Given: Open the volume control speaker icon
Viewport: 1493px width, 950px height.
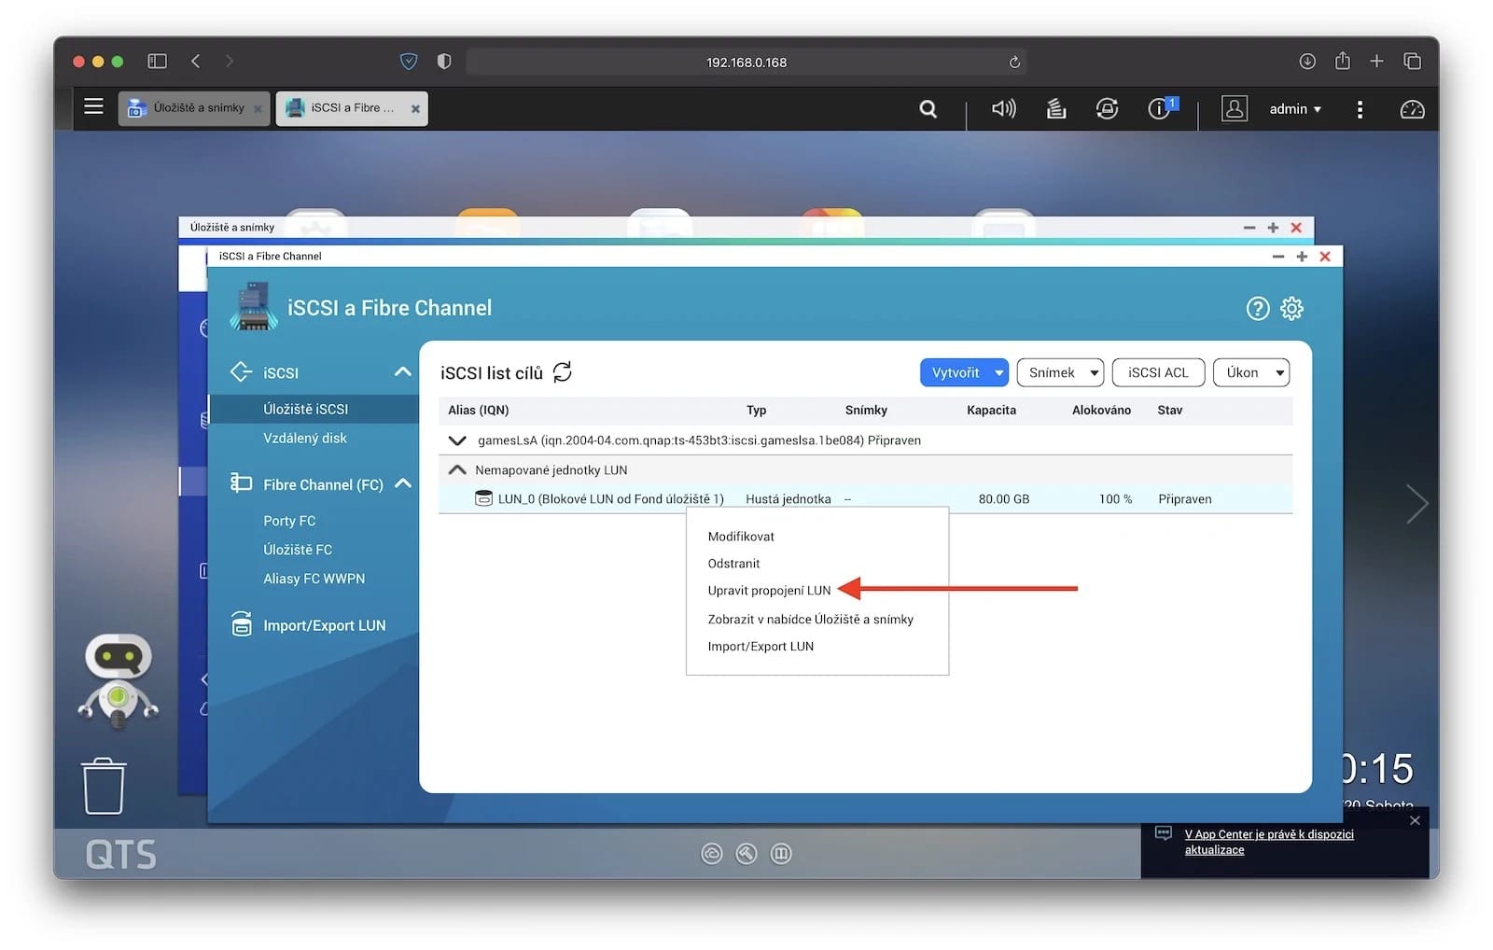Looking at the screenshot, I should (1003, 109).
